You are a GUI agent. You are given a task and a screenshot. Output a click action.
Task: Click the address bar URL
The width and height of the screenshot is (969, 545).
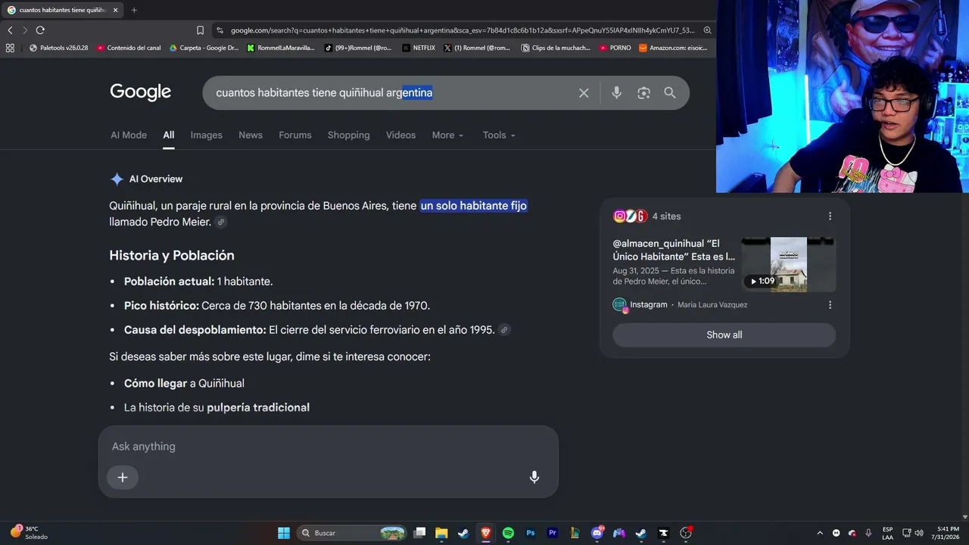[462, 30]
